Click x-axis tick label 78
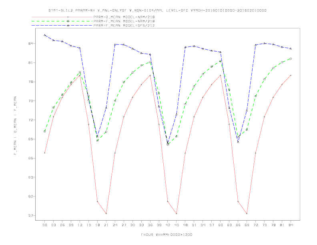The image size is (317, 245). click(273, 225)
